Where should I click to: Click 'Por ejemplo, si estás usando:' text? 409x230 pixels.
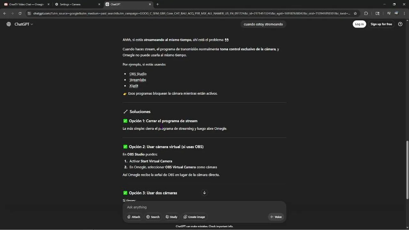pyautogui.click(x=144, y=65)
